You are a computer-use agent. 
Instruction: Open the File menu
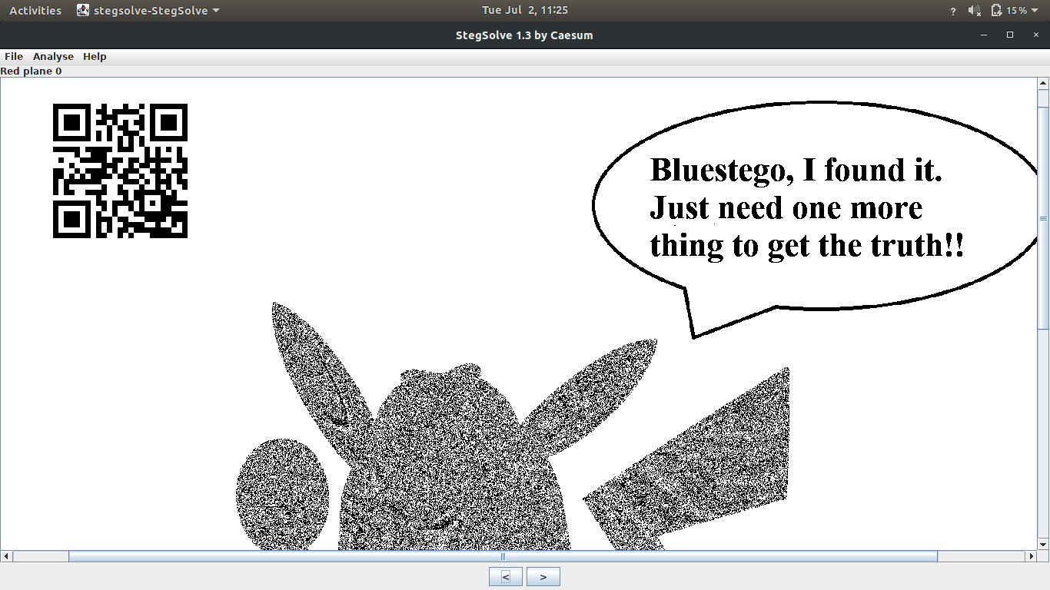(x=14, y=56)
